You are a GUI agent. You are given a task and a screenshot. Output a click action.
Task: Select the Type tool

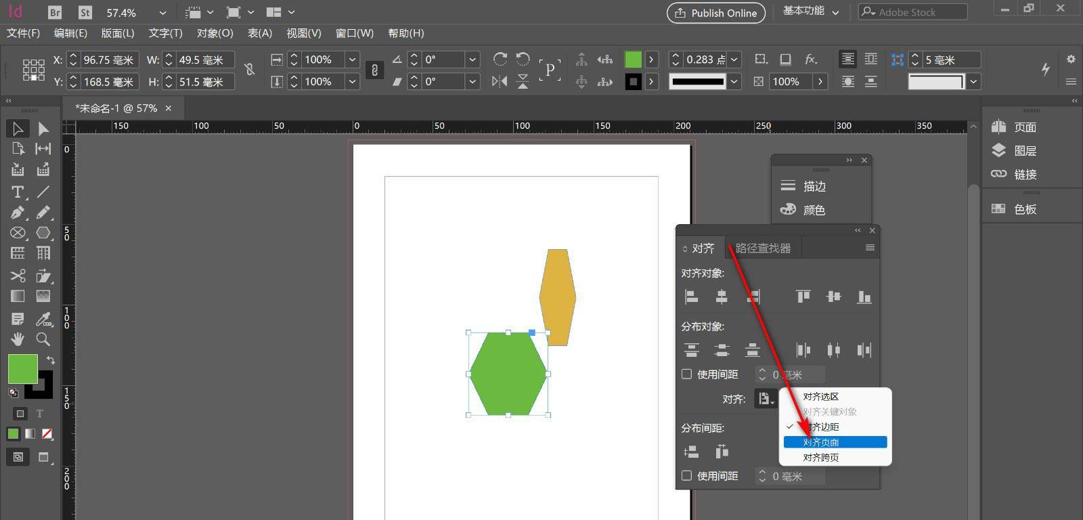tap(18, 192)
